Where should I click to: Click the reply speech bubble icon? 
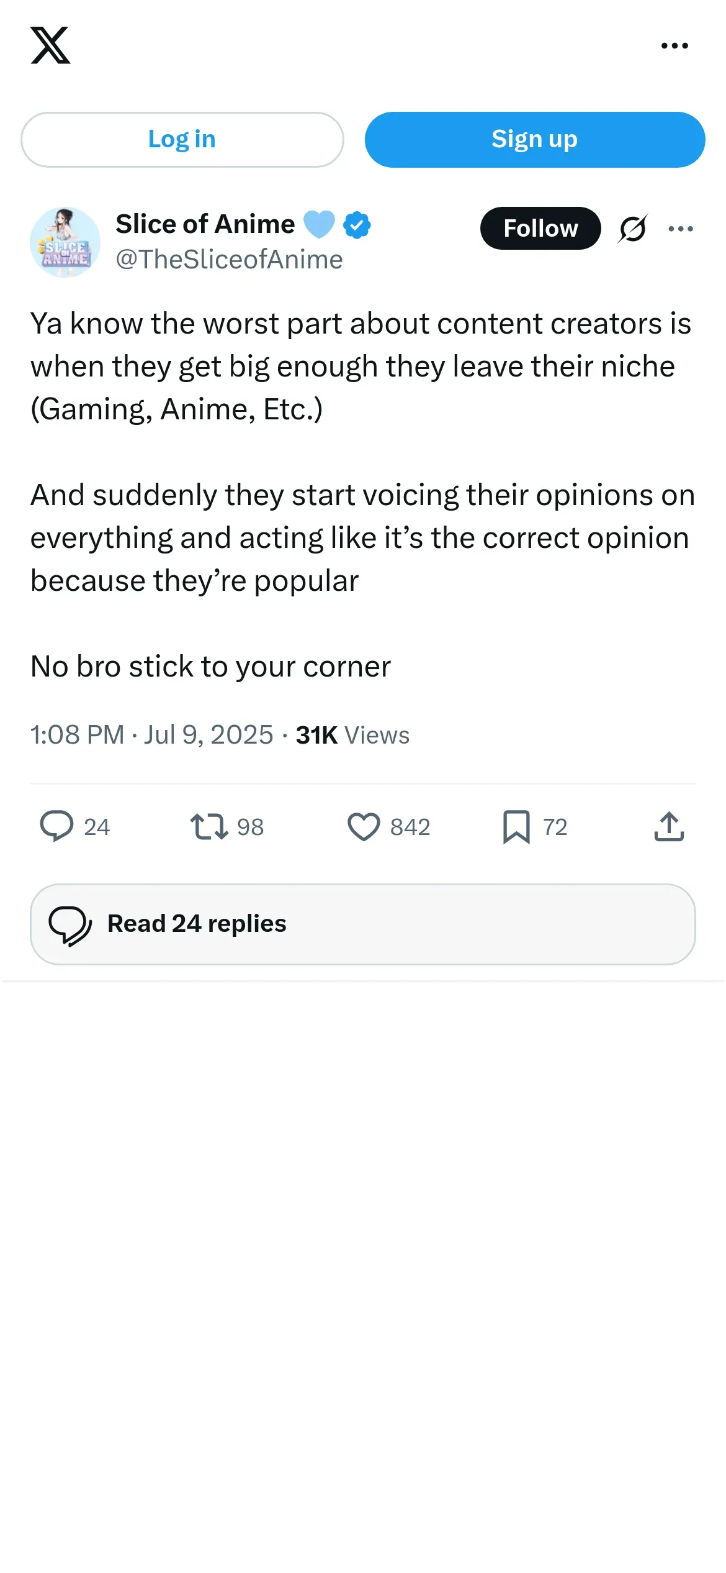56,826
